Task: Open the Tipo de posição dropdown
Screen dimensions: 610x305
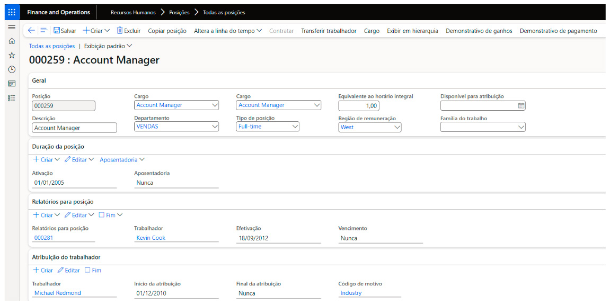Action: pos(295,127)
